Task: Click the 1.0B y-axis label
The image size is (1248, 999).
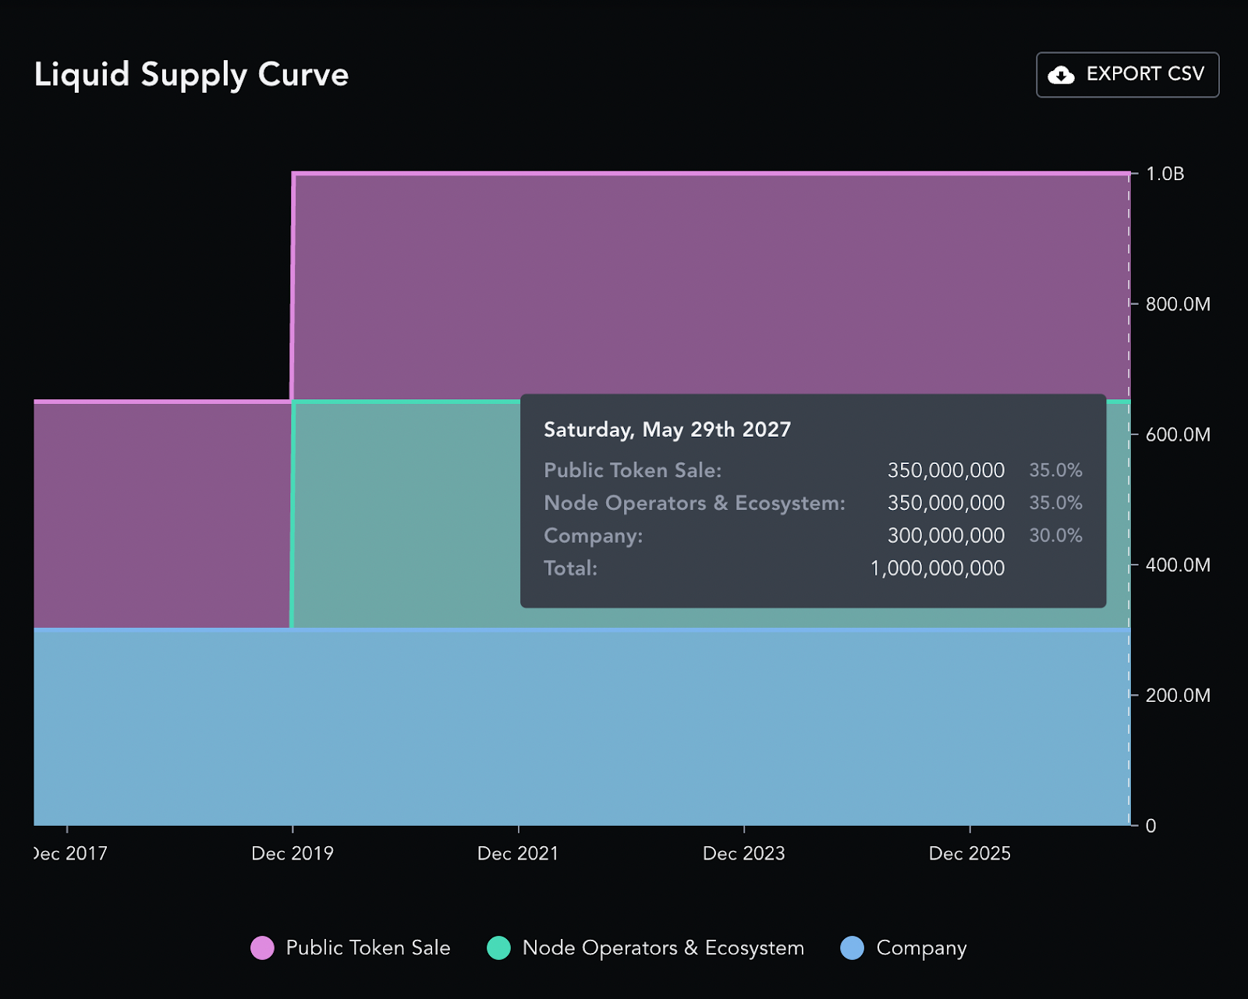Action: tap(1165, 174)
